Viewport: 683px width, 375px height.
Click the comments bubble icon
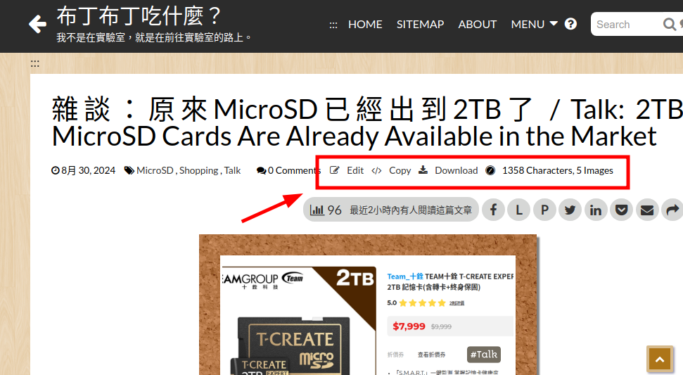(262, 170)
